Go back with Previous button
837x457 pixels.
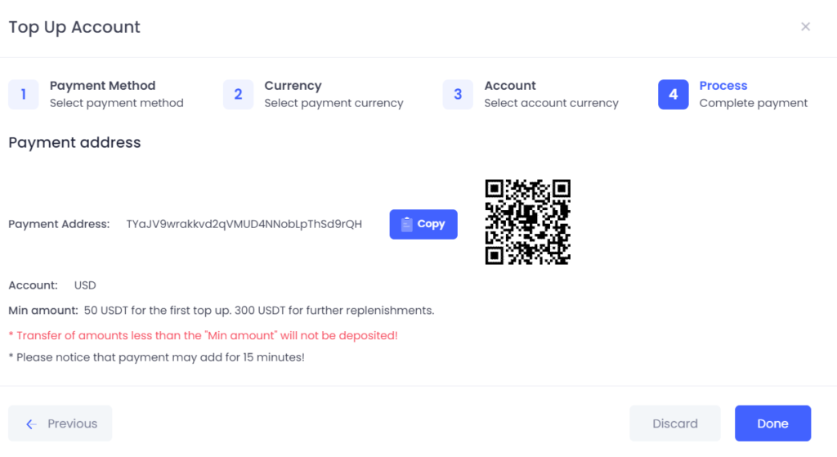[60, 423]
